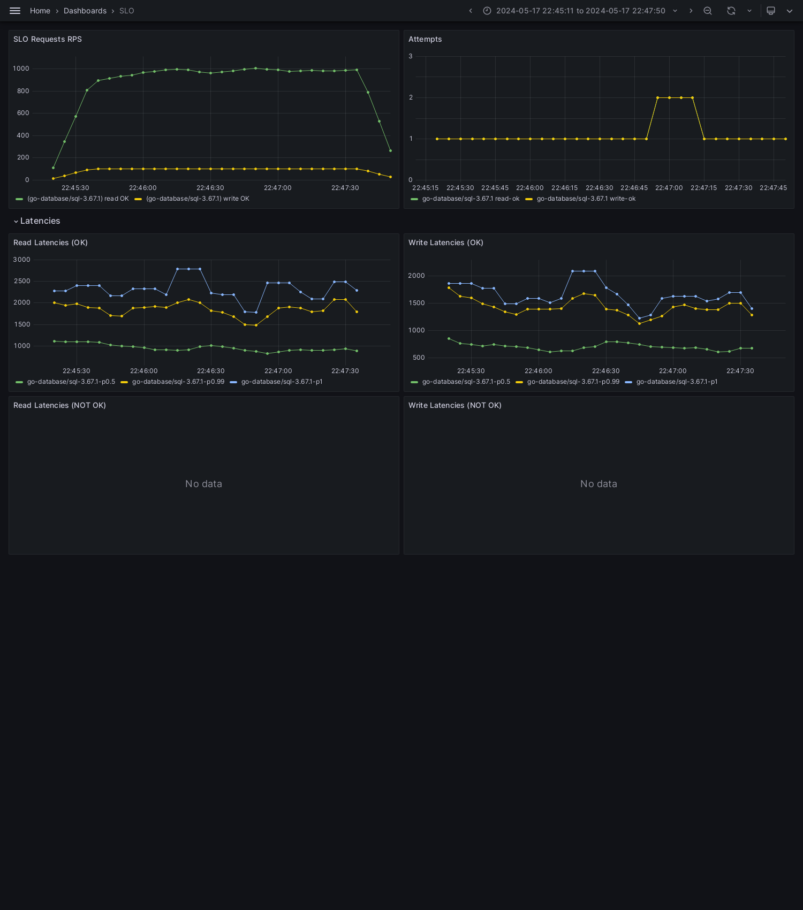Collapse the Latencies row

(x=37, y=221)
